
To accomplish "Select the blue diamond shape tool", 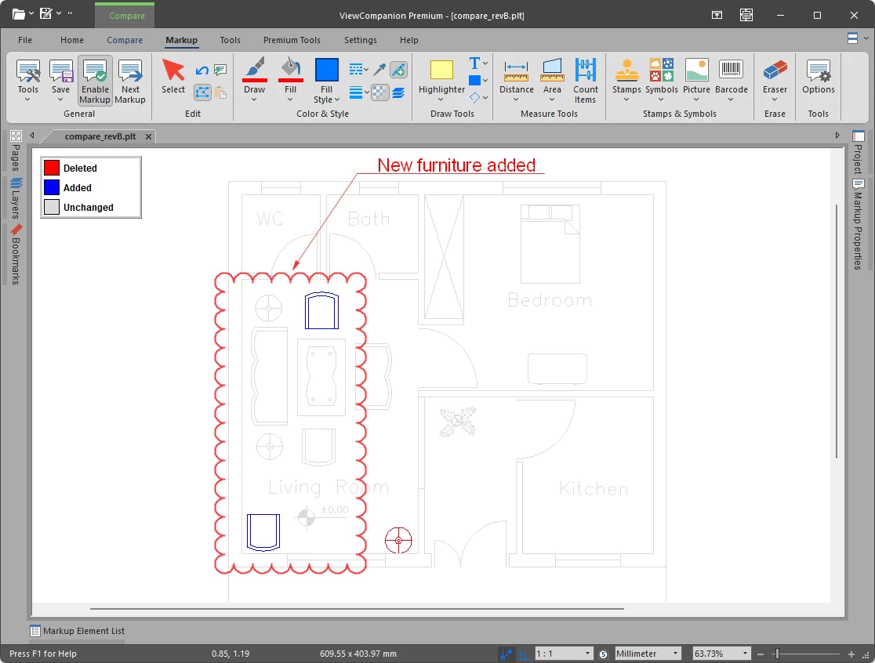I will pyautogui.click(x=474, y=98).
